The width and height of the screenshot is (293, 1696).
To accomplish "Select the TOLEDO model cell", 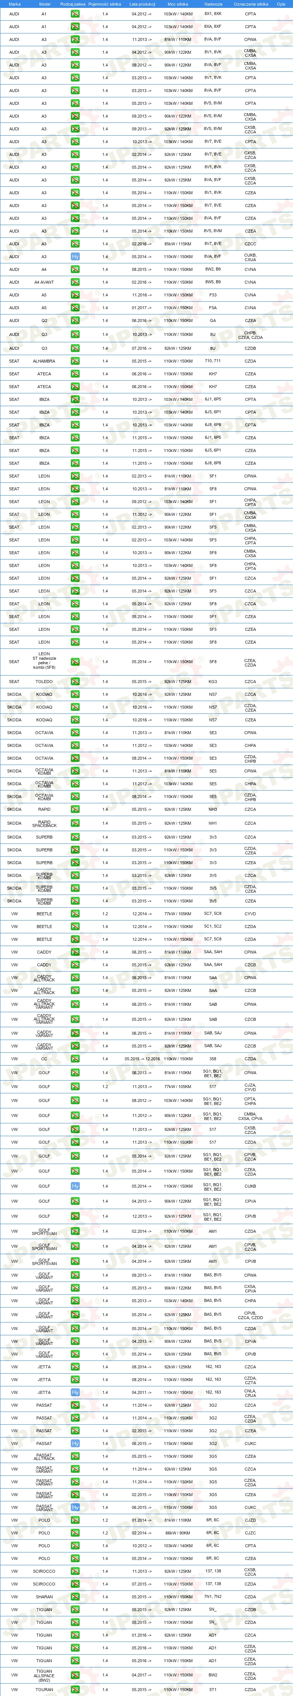I will pos(44,682).
